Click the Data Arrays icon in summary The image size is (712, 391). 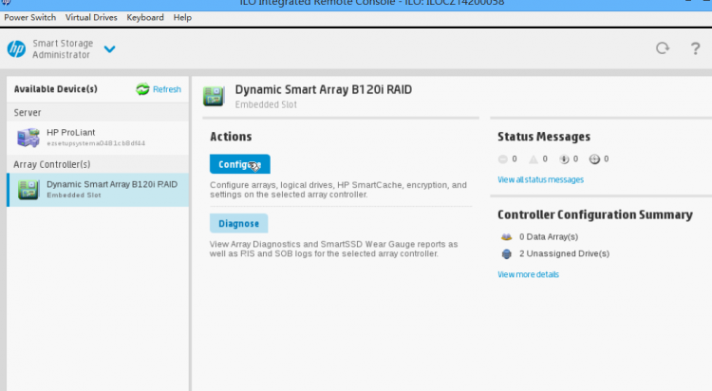coord(506,236)
